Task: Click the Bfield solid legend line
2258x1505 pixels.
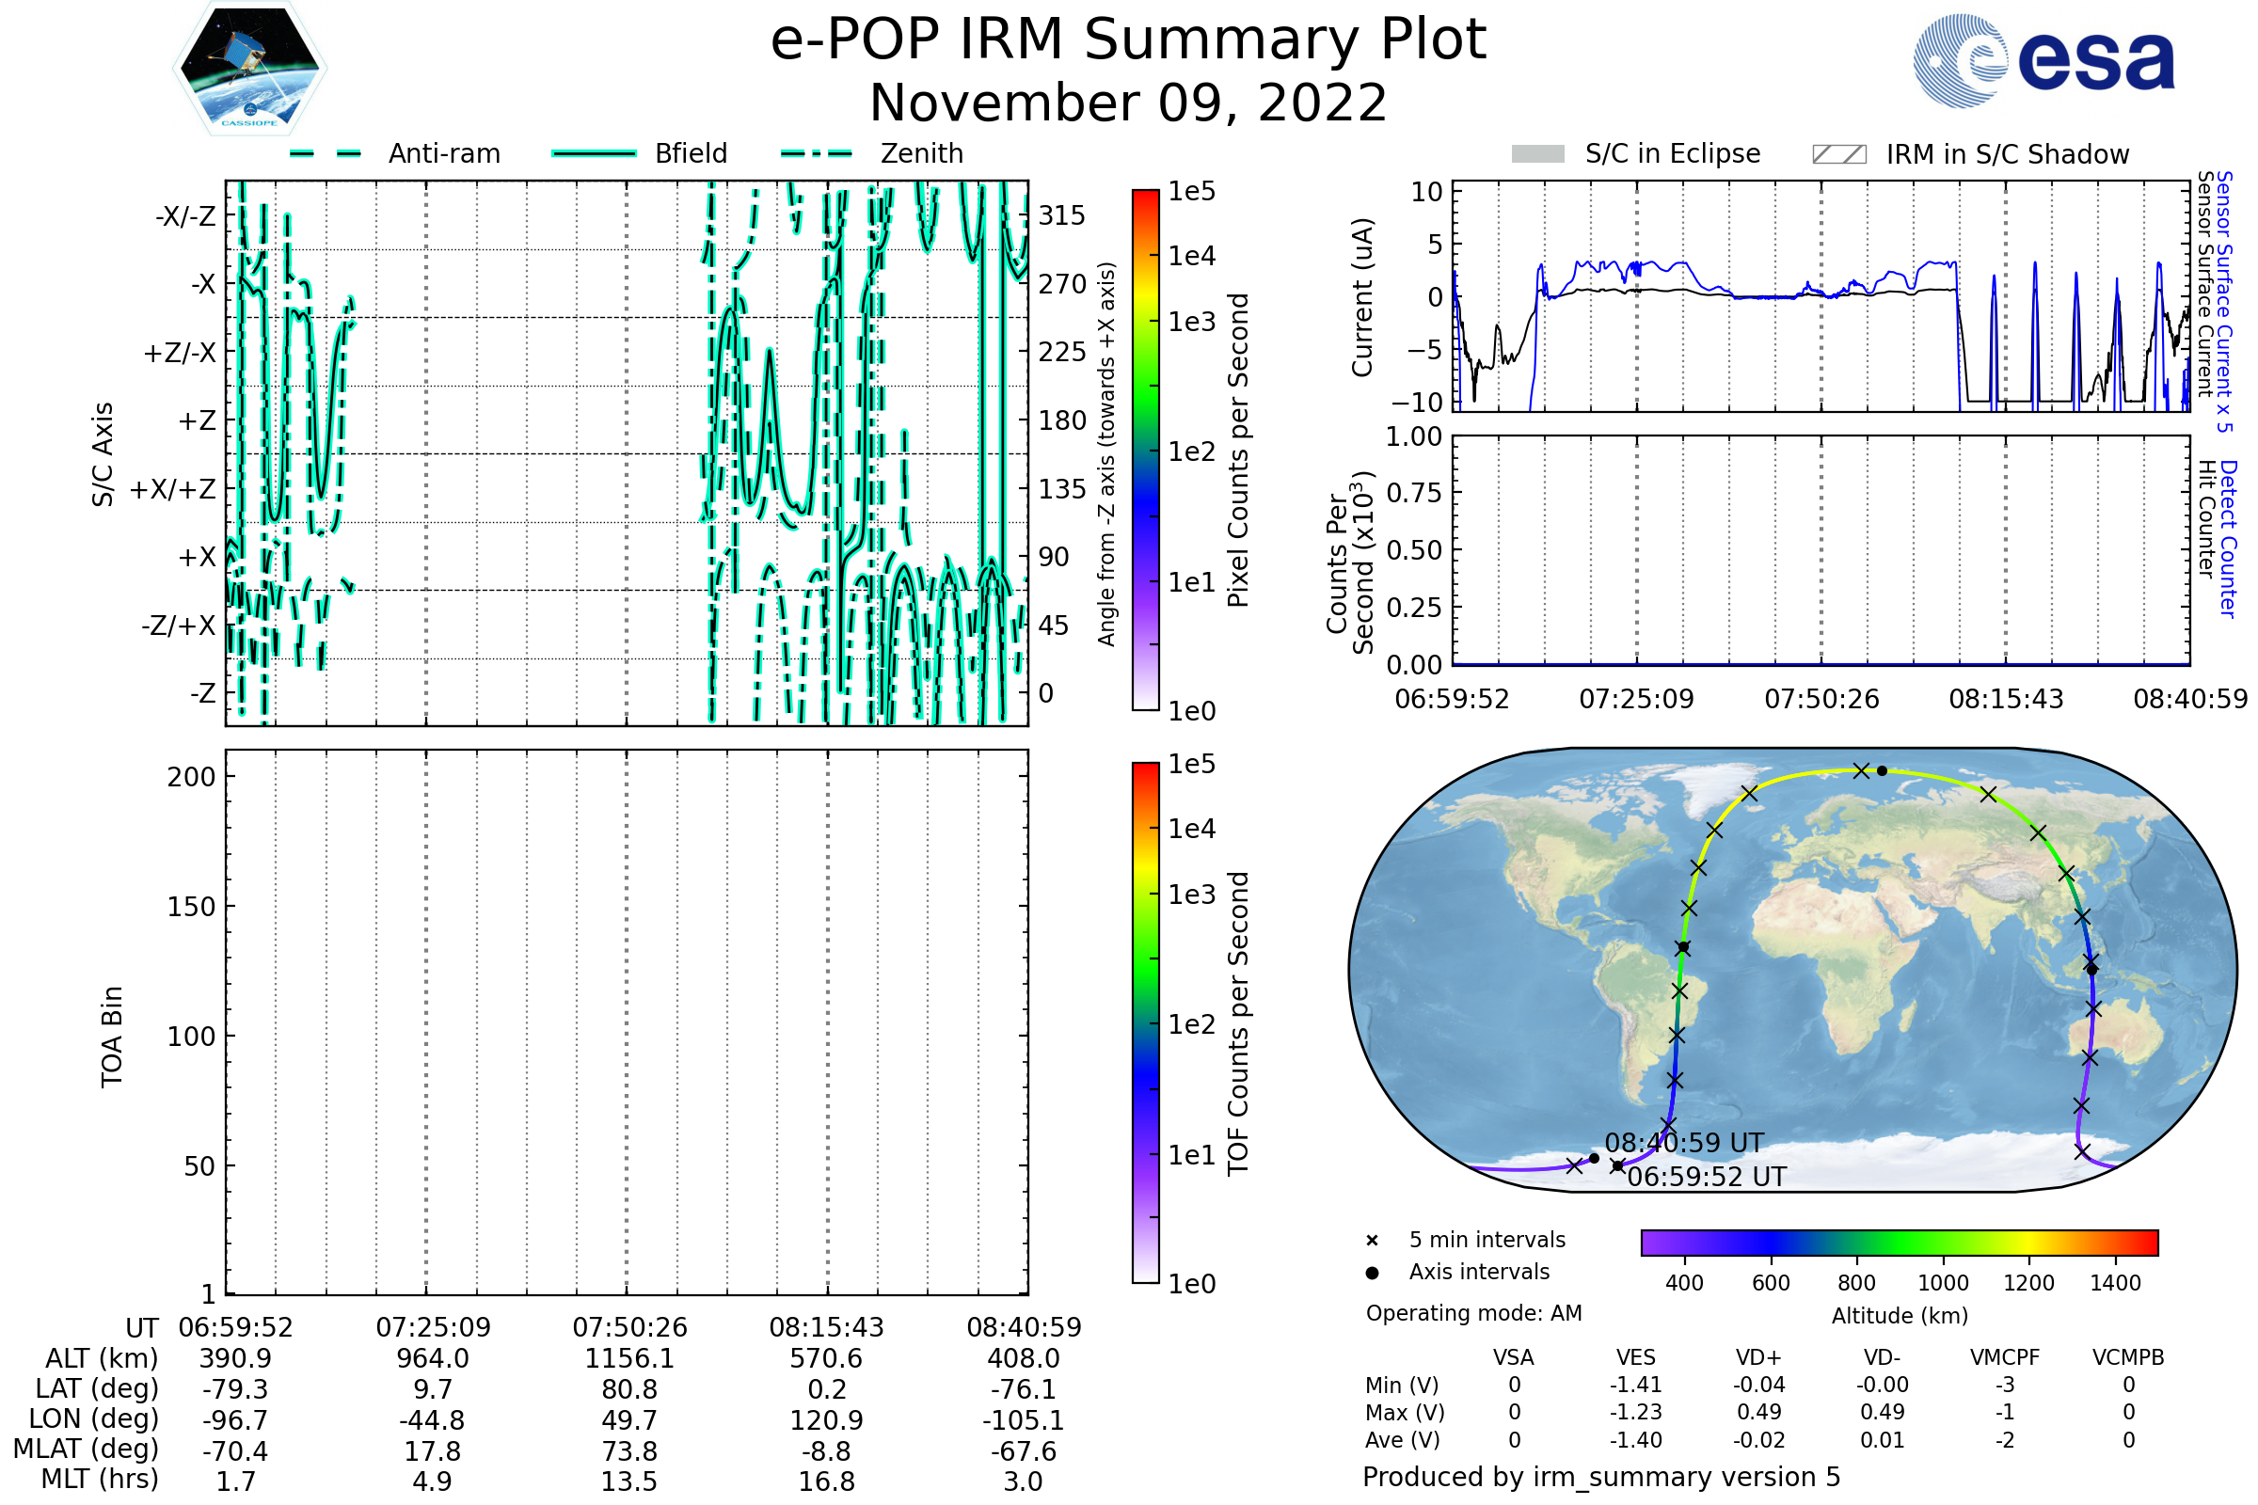Action: 594,153
